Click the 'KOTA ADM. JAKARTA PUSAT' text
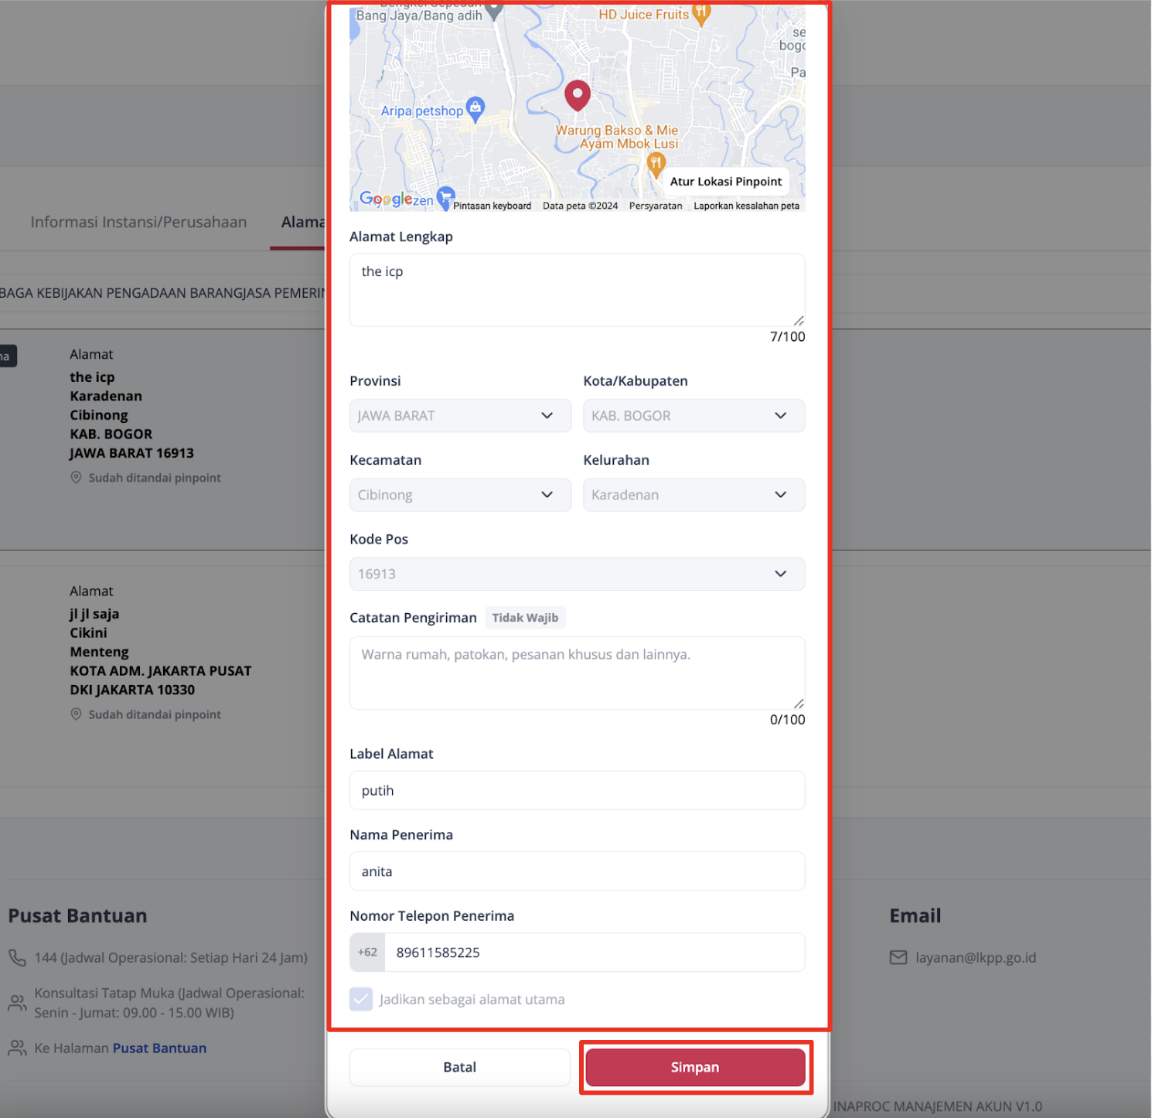 tap(161, 671)
